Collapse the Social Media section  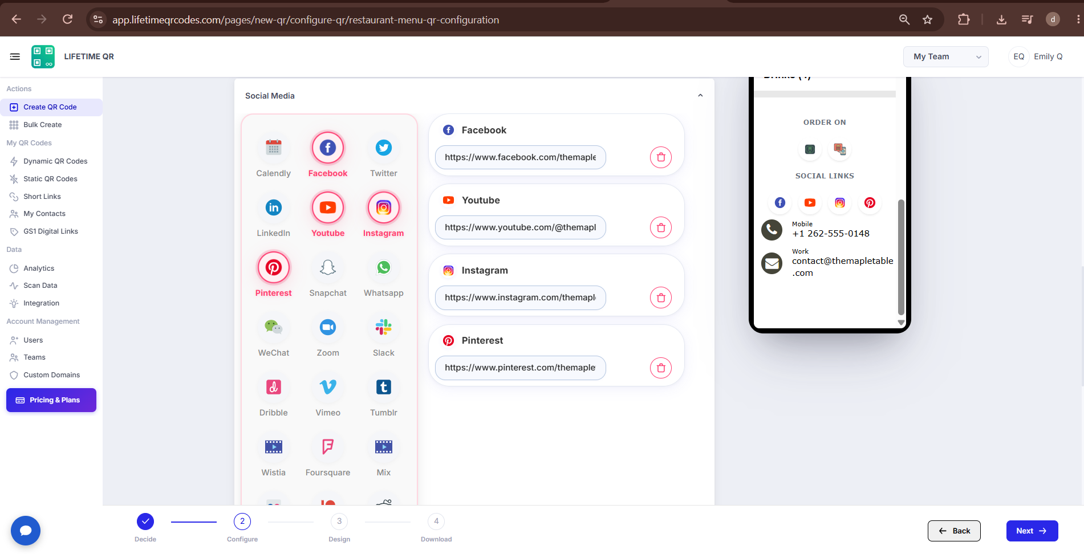coord(700,96)
